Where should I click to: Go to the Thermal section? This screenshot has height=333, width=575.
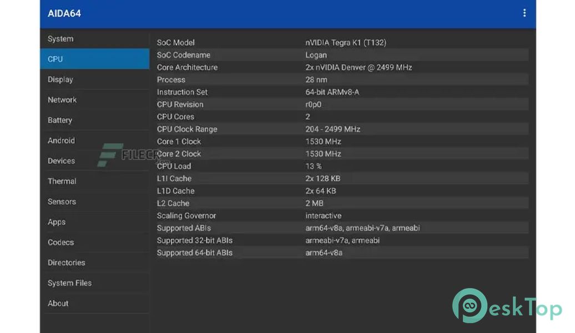point(94,181)
